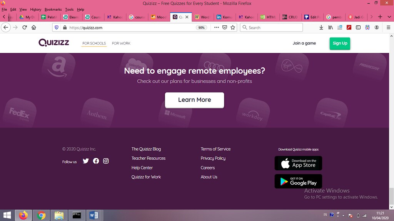The width and height of the screenshot is (394, 221).
Task: Open Get it on Google Play badge
Action: click(x=298, y=181)
